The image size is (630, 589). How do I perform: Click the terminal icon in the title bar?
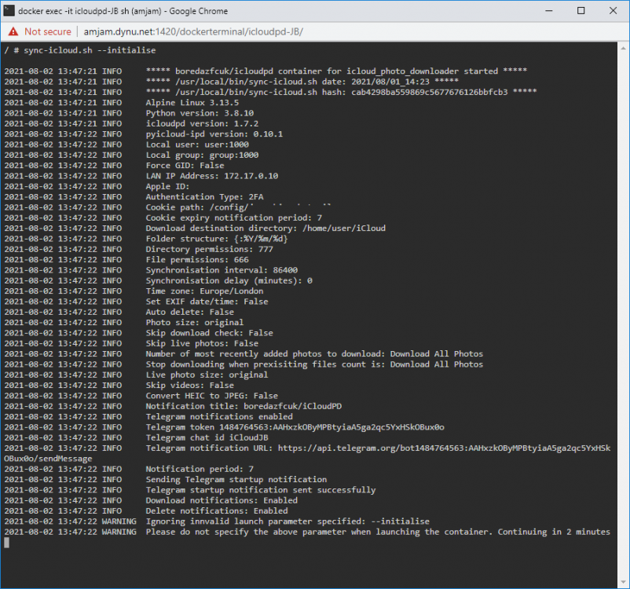[x=9, y=11]
